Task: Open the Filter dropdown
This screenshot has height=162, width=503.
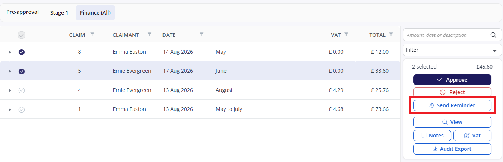Action: (452, 50)
